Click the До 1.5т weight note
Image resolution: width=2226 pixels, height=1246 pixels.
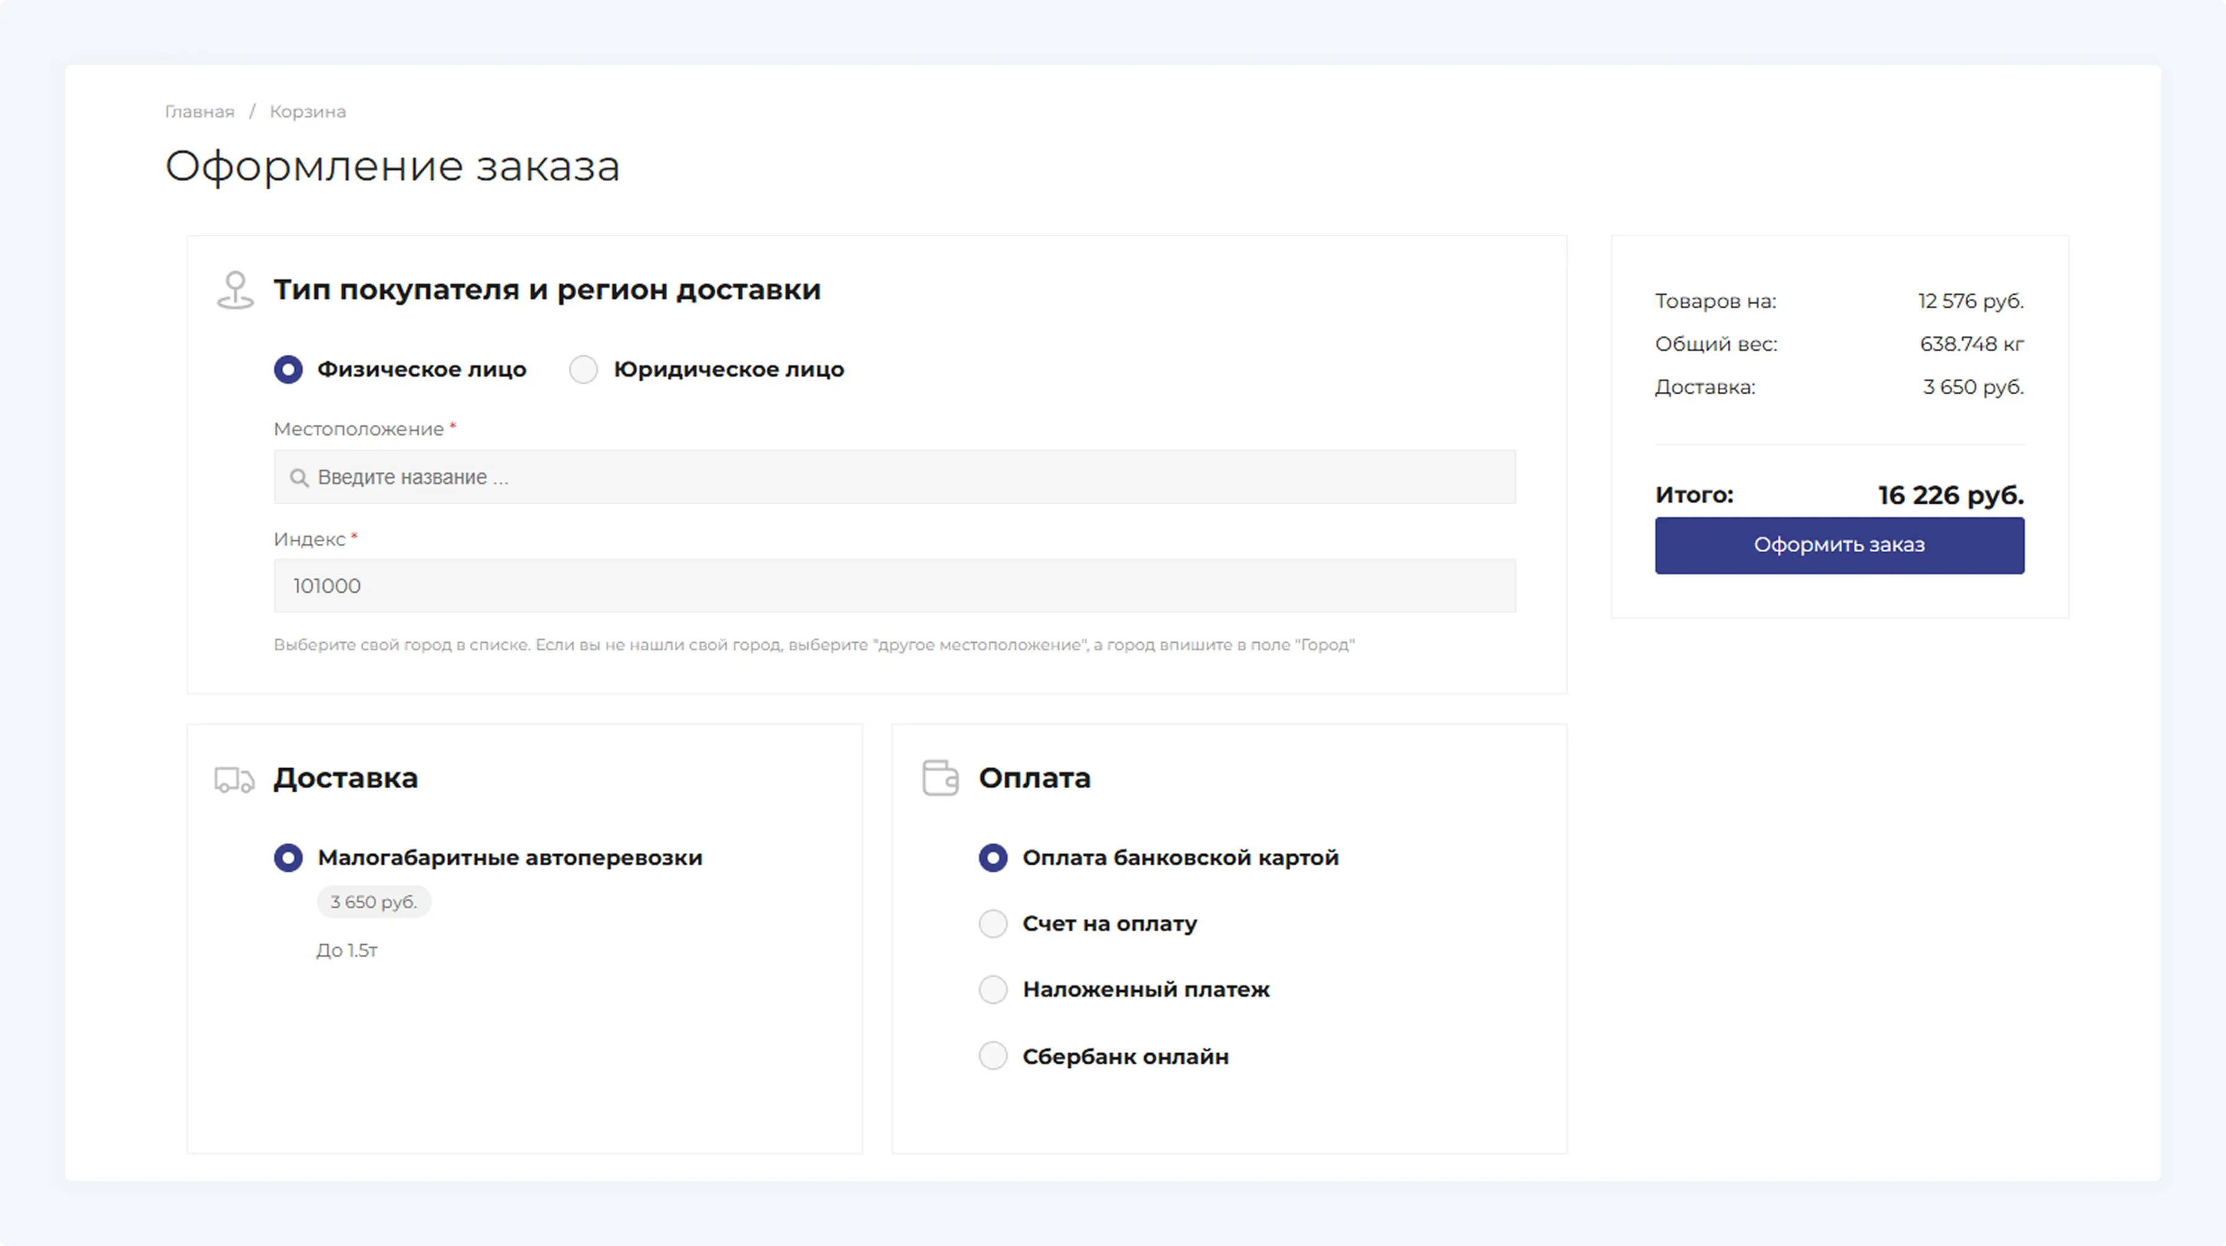tap(346, 950)
